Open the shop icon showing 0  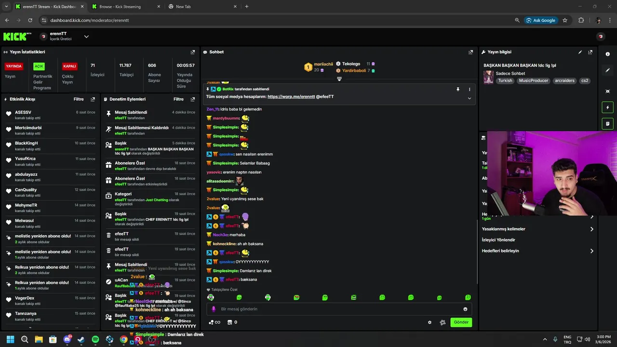pos(232,322)
